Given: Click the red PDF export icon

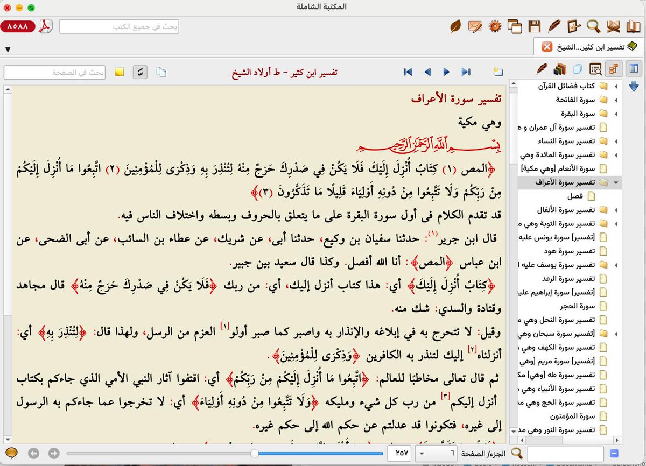Looking at the screenshot, I should click(45, 26).
